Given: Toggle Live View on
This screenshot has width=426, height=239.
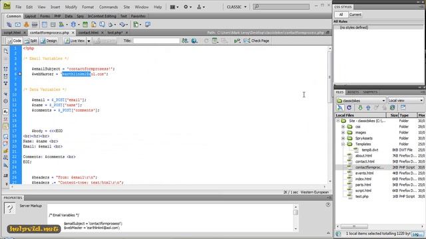Looking at the screenshot, I should 75,40.
